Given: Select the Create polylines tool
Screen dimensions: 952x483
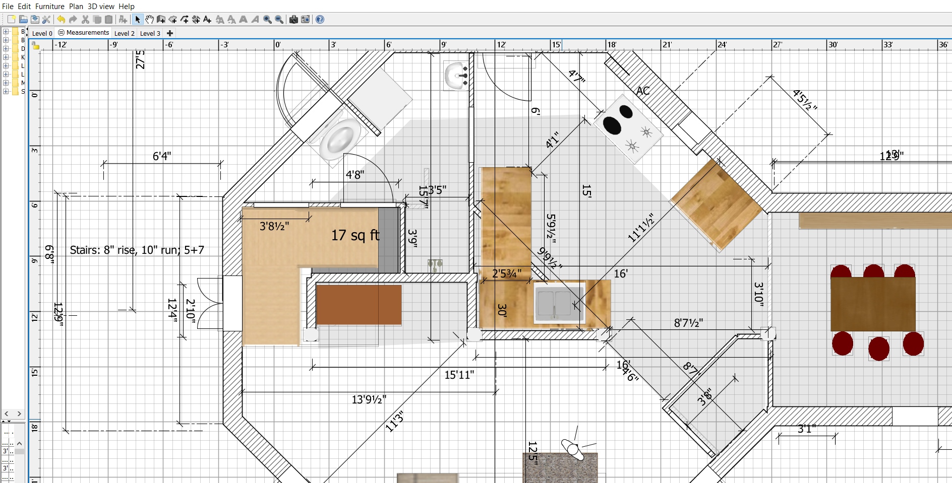Looking at the screenshot, I should [x=185, y=19].
